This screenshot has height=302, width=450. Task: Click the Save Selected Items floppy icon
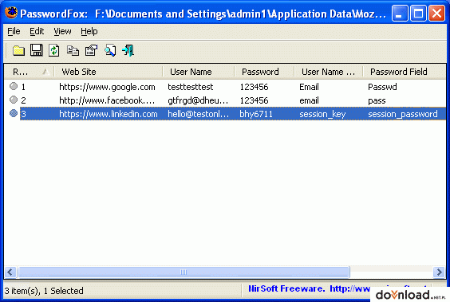click(37, 50)
